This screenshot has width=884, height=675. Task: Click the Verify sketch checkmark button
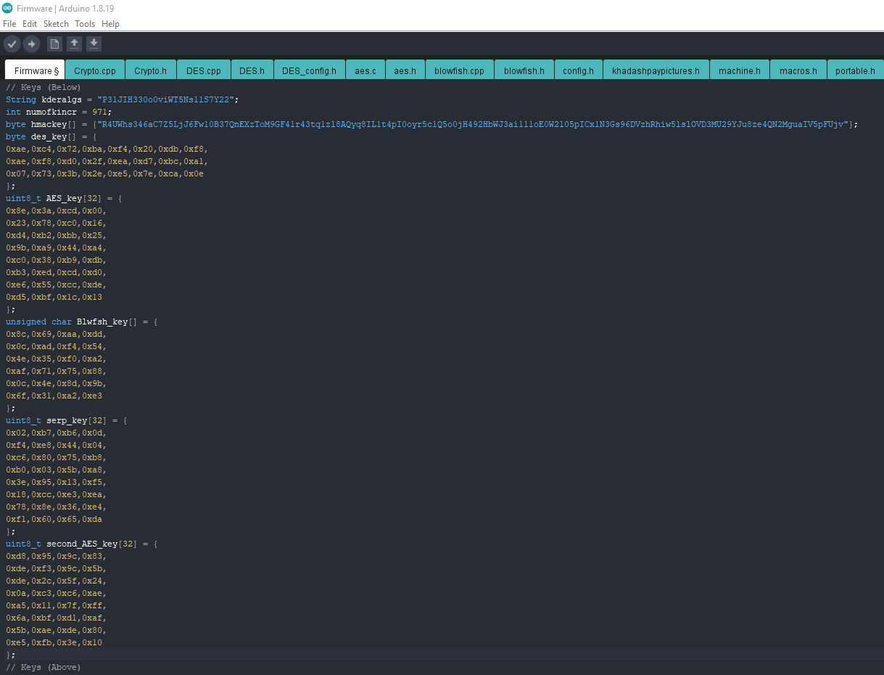pyautogui.click(x=12, y=44)
